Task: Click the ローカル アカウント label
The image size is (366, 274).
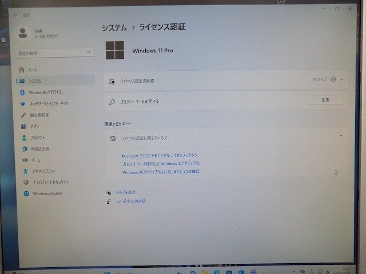Action: (x=46, y=36)
